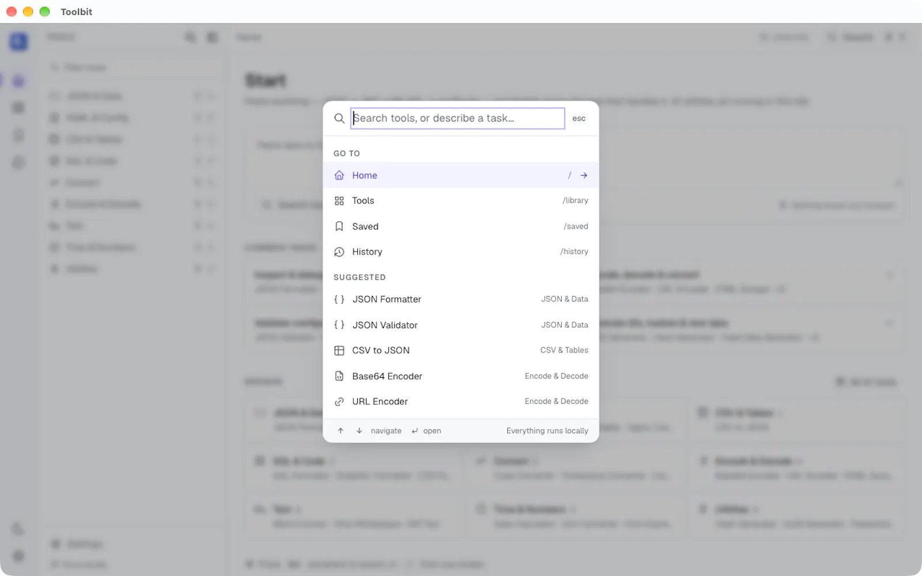Click the clock icon beside History
The width and height of the screenshot is (922, 576).
(x=339, y=252)
